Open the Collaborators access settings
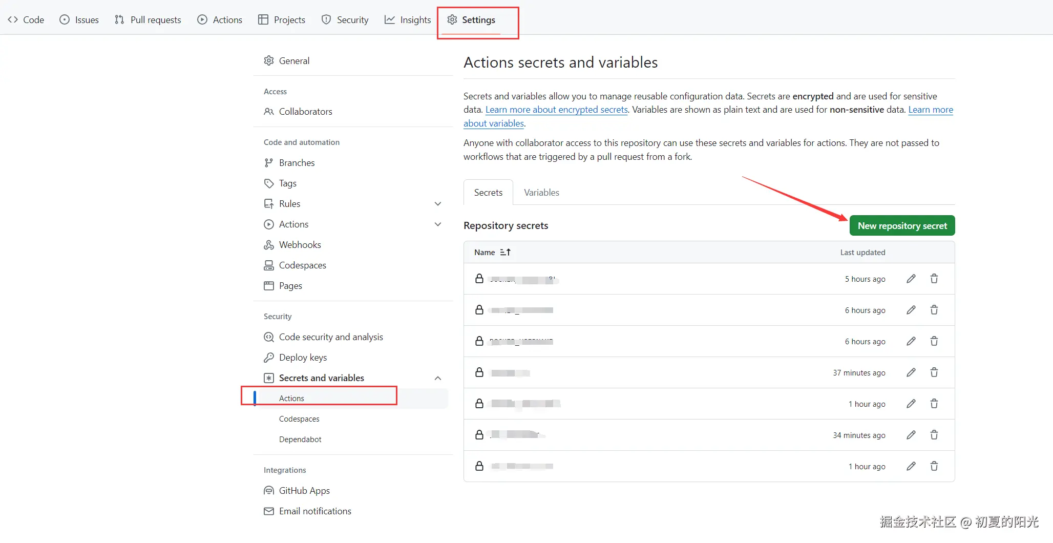The height and width of the screenshot is (543, 1053). (305, 112)
